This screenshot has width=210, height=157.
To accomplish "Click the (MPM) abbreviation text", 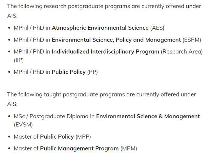I will tap(129, 149).
